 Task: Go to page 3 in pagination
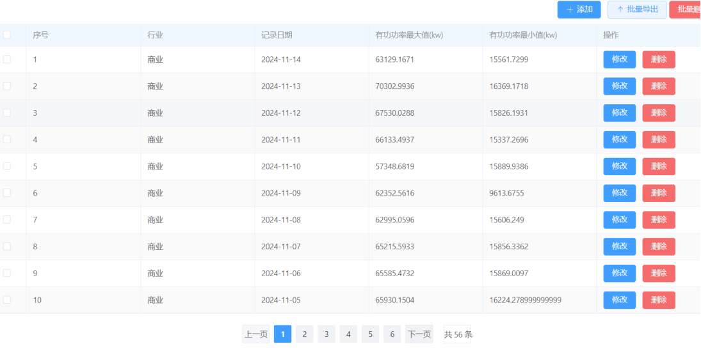326,334
